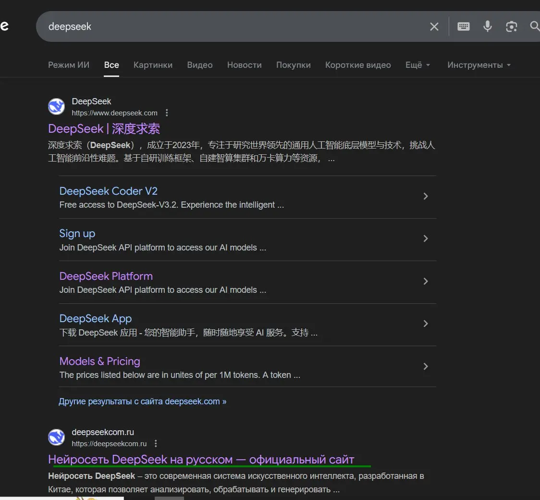Open the three-dot menu beside the www.deepseek.com URL
The image size is (540, 500).
[x=167, y=112]
